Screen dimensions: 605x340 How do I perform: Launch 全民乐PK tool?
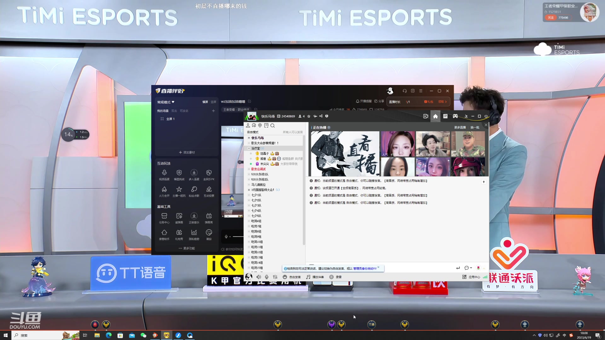tap(209, 175)
